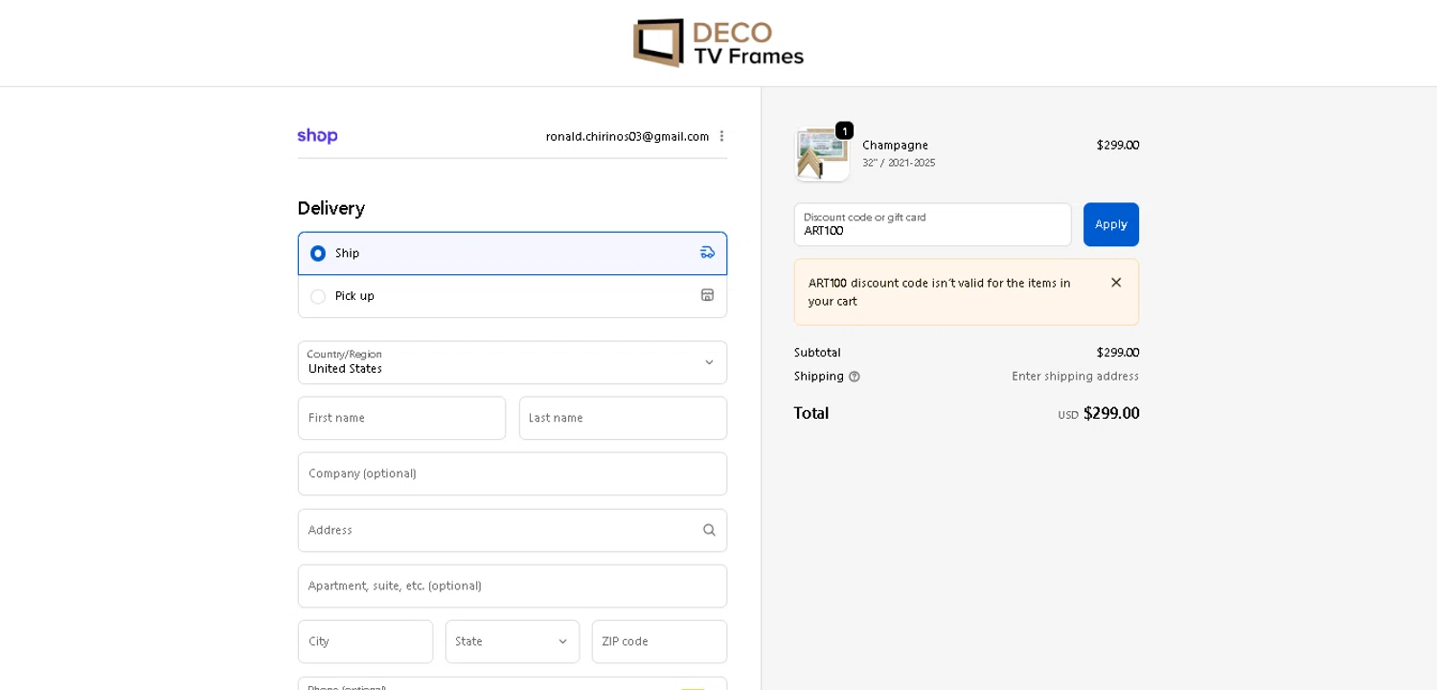Dismiss the invalid discount code message
The height and width of the screenshot is (690, 1437).
pos(1115,283)
